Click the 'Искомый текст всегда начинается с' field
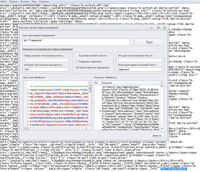This screenshot has width=200, height=172. [x=46, y=69]
